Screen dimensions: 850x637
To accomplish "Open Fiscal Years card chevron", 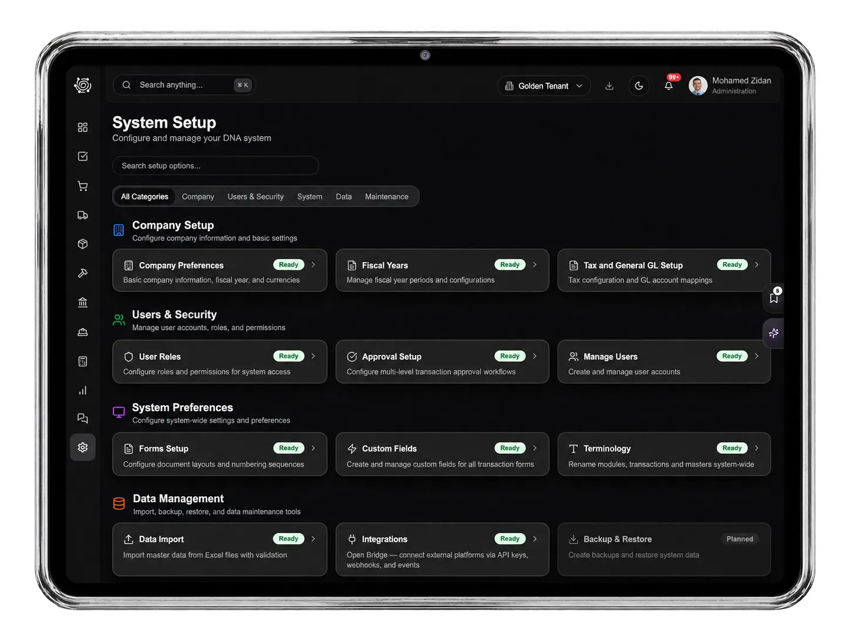I will coord(535,265).
